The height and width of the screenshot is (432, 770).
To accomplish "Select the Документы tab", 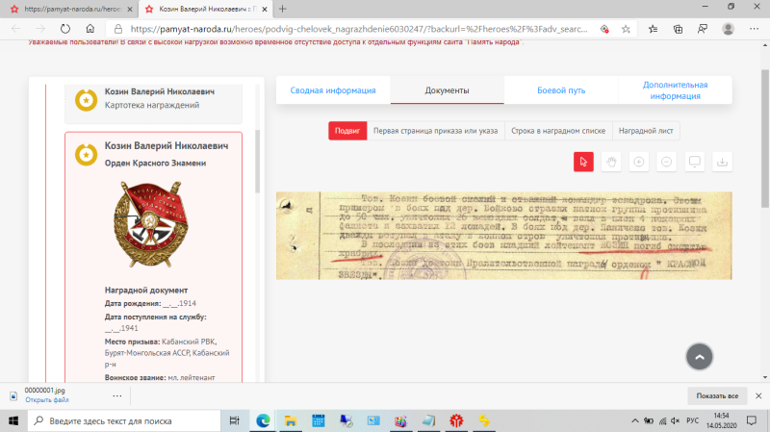I will coord(447,90).
